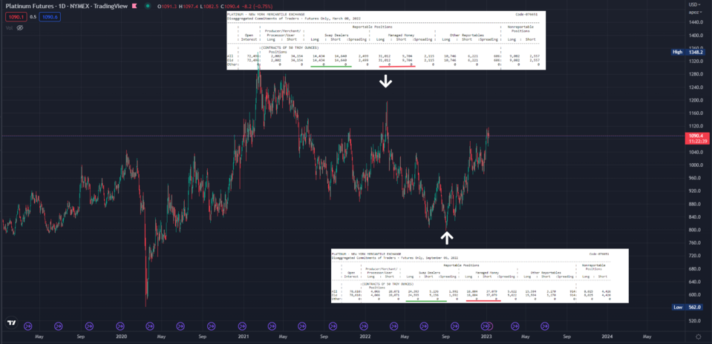
Task: Open chart settings gear icon in bottom-right corner
Action: [x=698, y=337]
